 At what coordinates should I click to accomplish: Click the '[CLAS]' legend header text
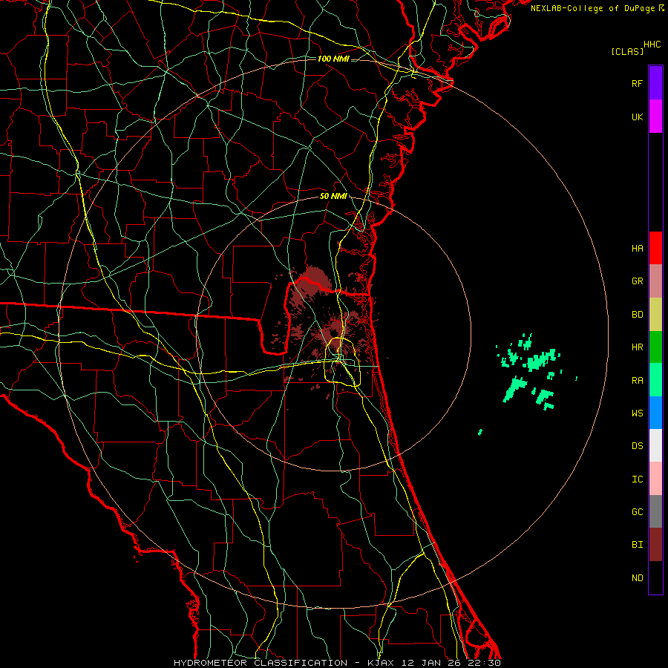pos(627,51)
